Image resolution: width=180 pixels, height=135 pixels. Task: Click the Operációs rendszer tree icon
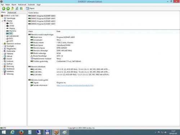5,44
